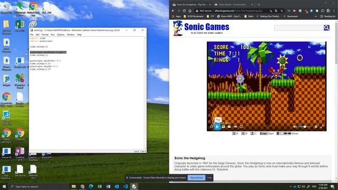
Task: Expand the bookmarks bar overflow chevron
Action: (x=316, y=16)
